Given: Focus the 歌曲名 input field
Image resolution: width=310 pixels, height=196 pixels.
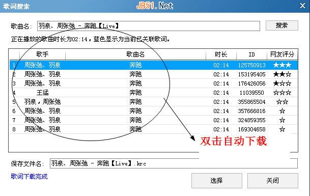Looking at the screenshot, I should pyautogui.click(x=149, y=26).
